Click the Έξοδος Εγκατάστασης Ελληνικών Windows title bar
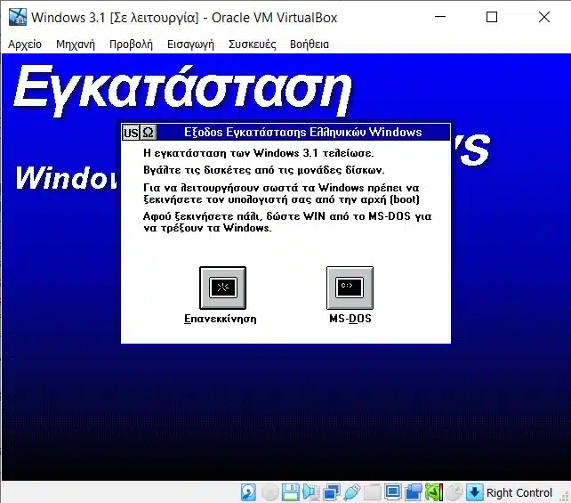This screenshot has width=571, height=503. pos(303,132)
